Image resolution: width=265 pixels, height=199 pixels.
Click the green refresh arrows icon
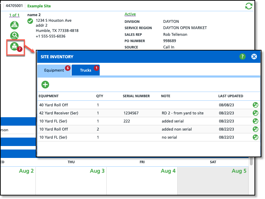pyautogui.click(x=249, y=6)
